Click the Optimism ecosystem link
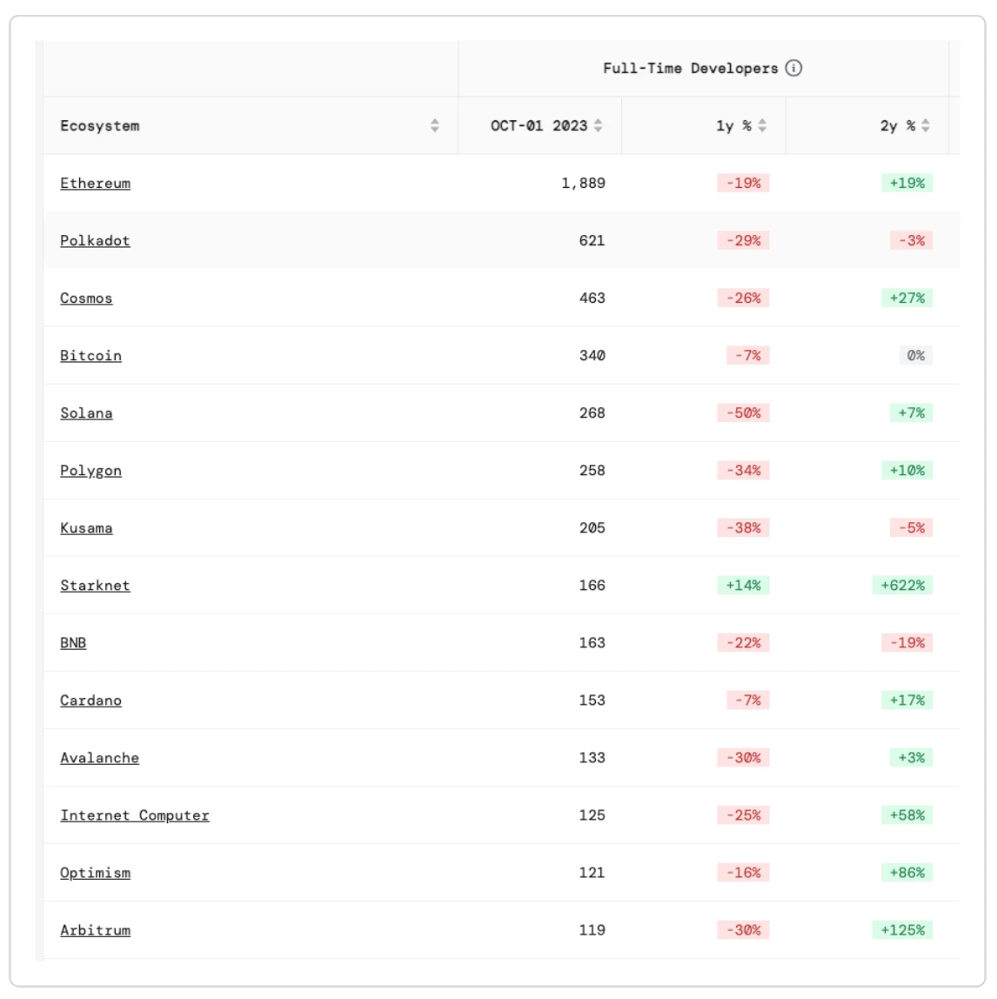The image size is (997, 999). coord(95,872)
